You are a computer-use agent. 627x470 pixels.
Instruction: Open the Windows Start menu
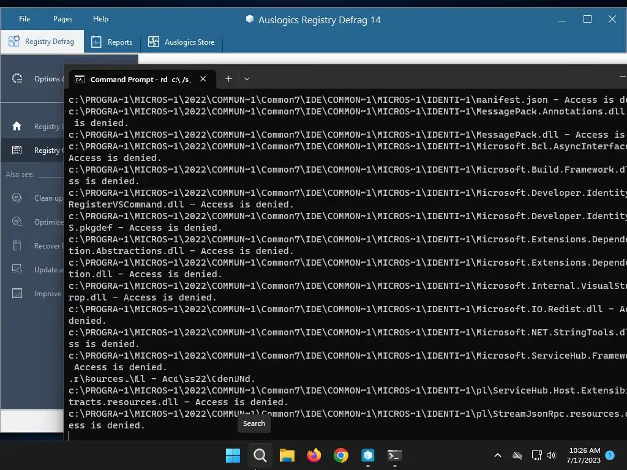point(233,455)
